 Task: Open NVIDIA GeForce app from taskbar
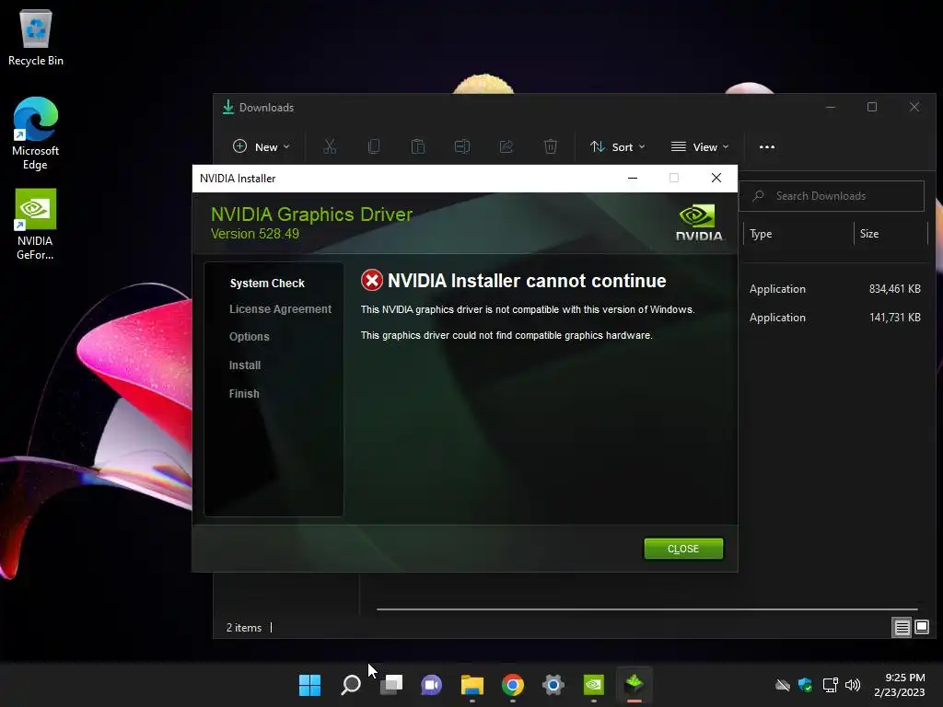pos(594,685)
